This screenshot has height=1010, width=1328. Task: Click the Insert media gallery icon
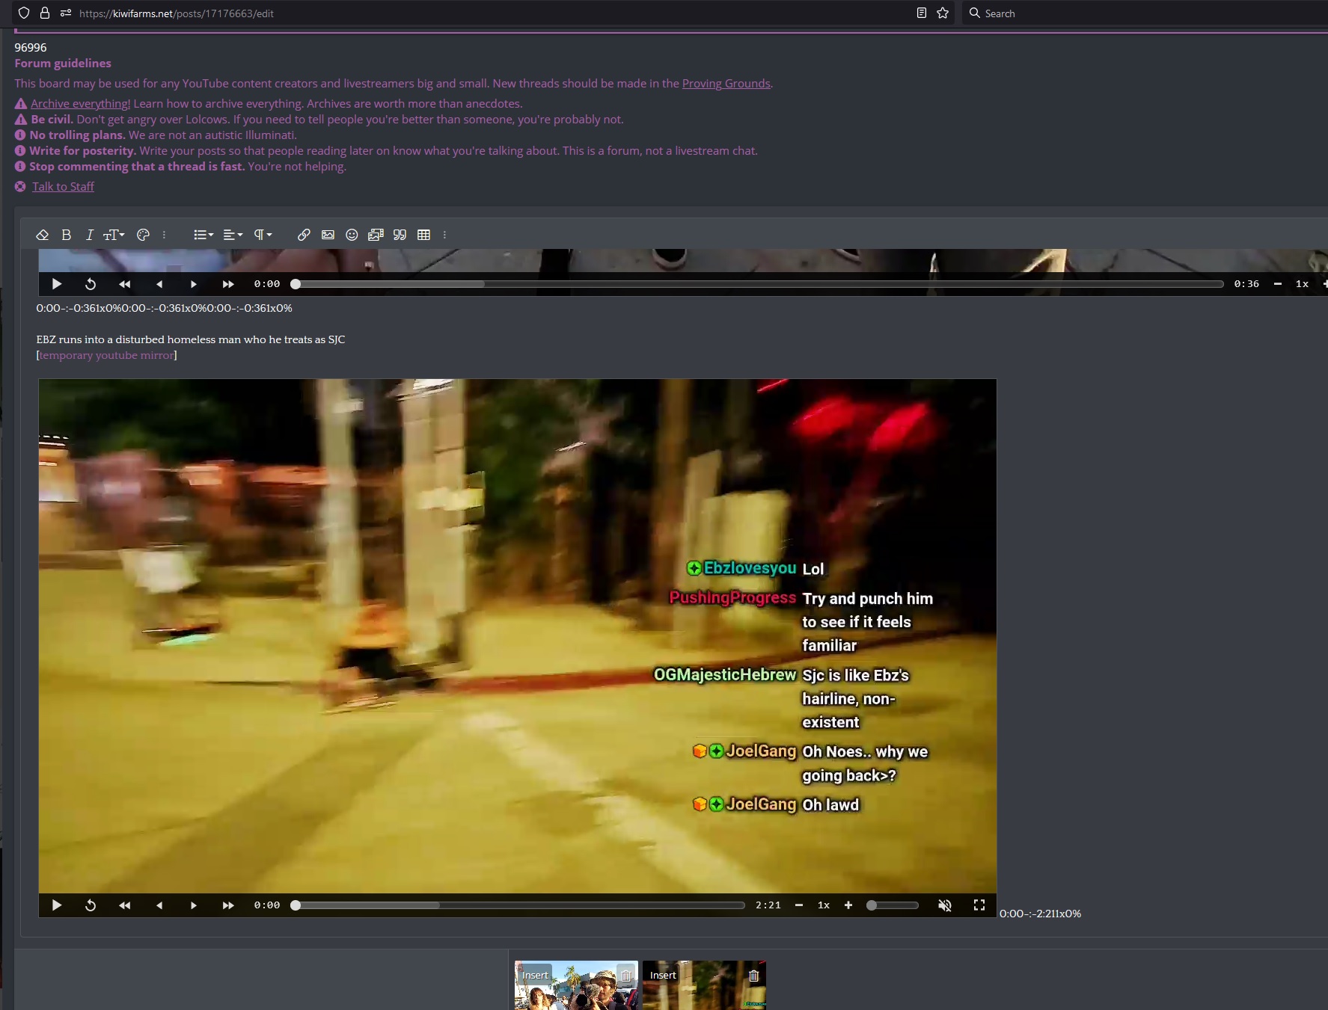(x=376, y=235)
